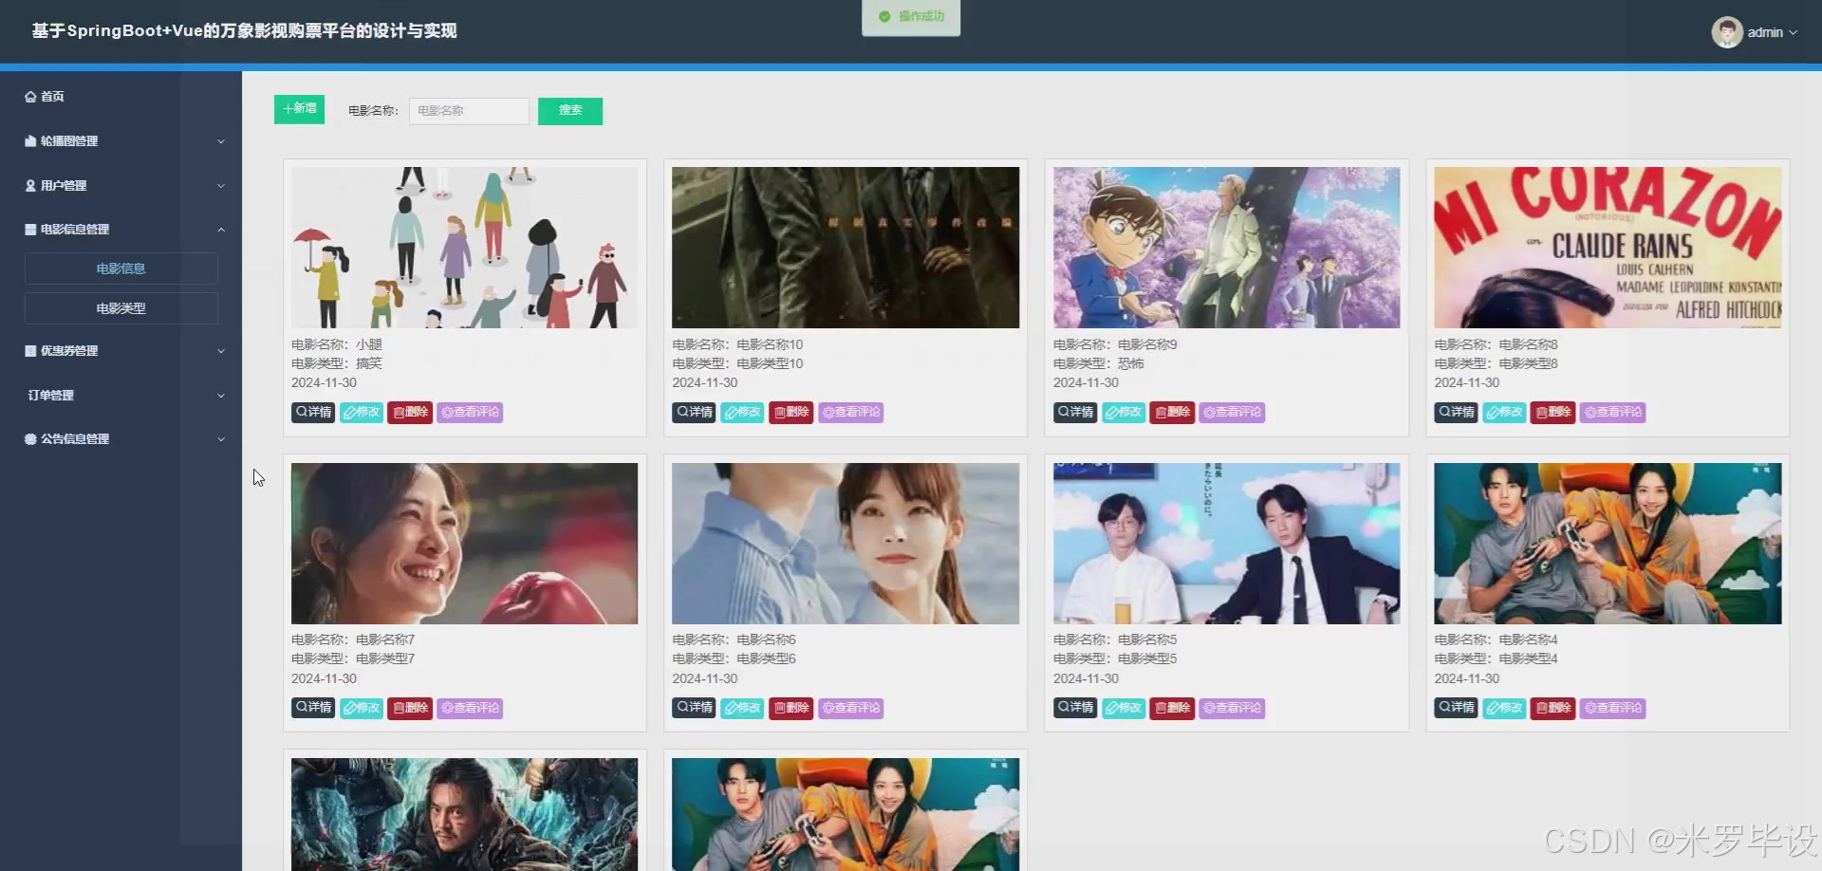Screen dimensions: 1822x871
Task: Open the 订单管理 menu item
Action: click(121, 396)
